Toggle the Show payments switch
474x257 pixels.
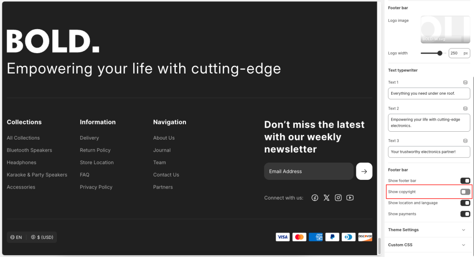pyautogui.click(x=465, y=214)
